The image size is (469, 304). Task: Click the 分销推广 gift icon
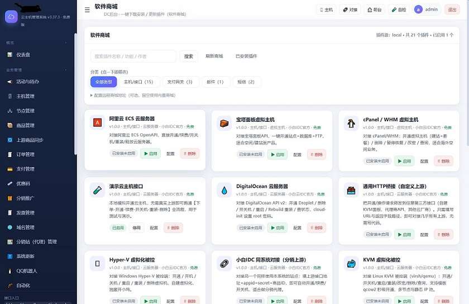coord(10,198)
